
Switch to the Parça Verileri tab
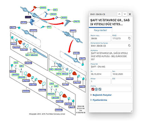100,30
